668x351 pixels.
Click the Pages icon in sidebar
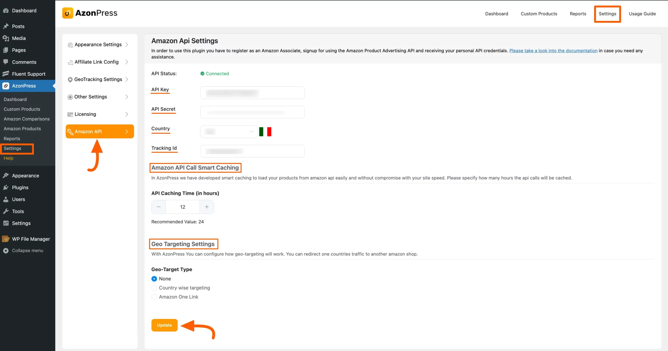[6, 50]
